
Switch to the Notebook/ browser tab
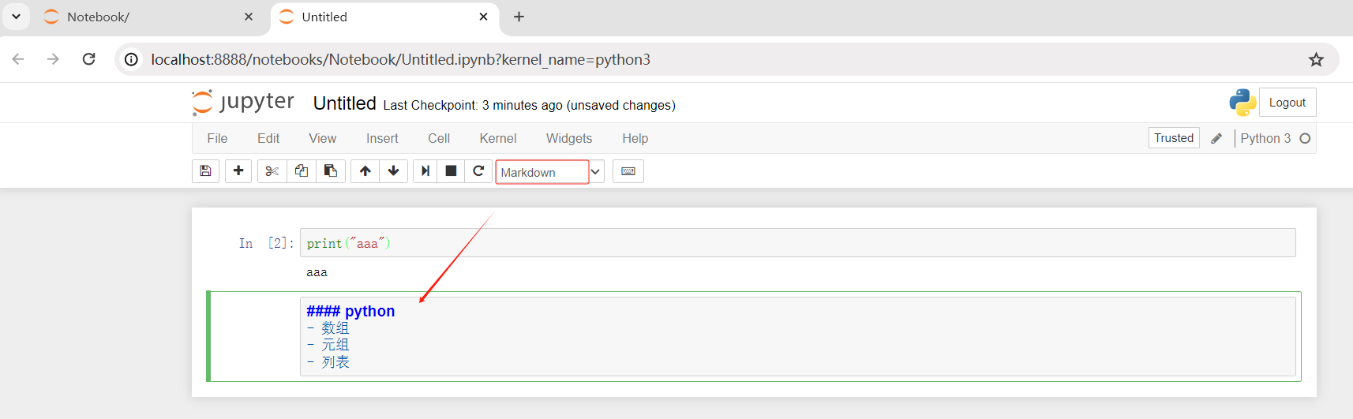coord(149,17)
